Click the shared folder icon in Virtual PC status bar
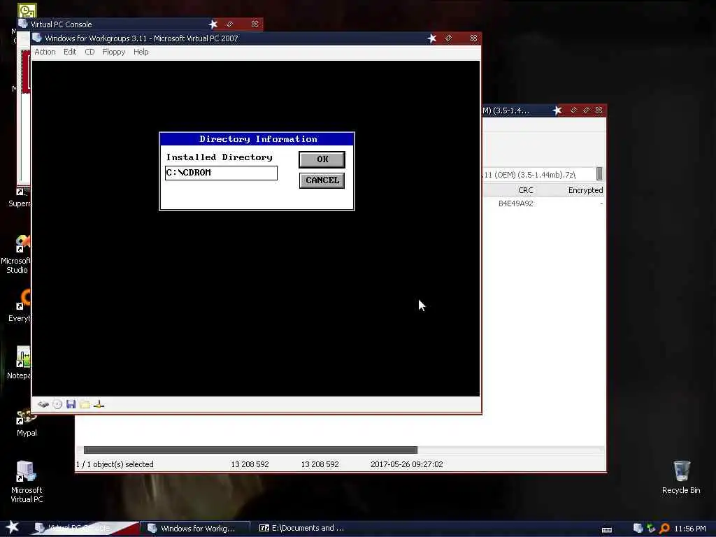Screen dimensions: 716x537 click(85, 404)
